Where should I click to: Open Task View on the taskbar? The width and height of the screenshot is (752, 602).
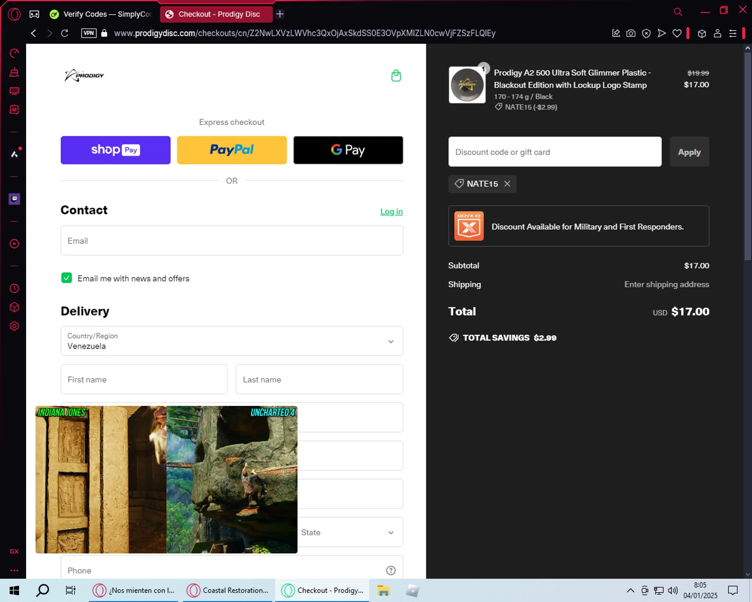[x=71, y=590]
